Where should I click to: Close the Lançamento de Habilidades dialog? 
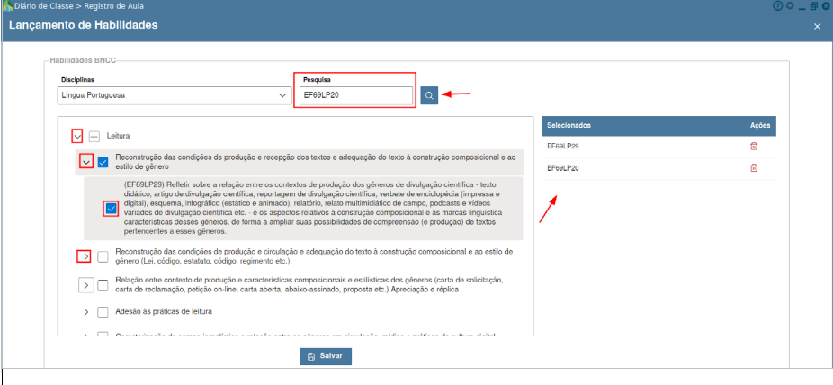tap(817, 27)
